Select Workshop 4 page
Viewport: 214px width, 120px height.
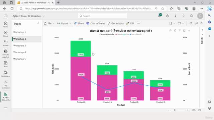[x=26, y=52]
